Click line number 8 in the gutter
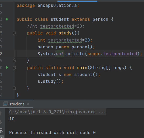 pyautogui.click(x=1, y=54)
